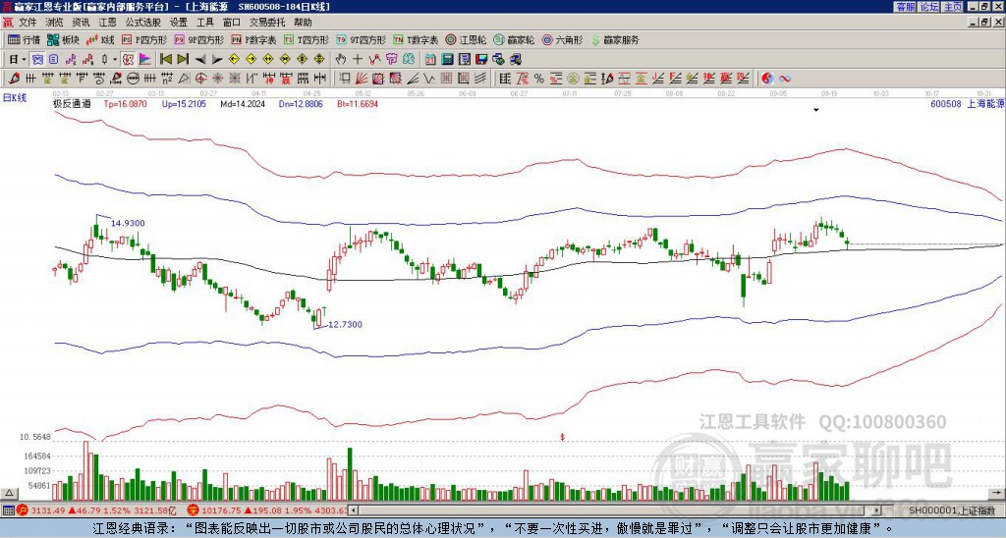Screen dimensions: 1006x538
Task: Open the 9T四方形 tool
Action: pos(361,39)
